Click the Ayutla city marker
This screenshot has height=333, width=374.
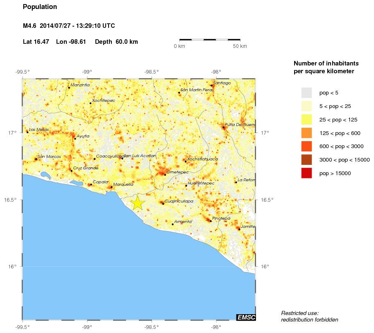tap(75, 138)
